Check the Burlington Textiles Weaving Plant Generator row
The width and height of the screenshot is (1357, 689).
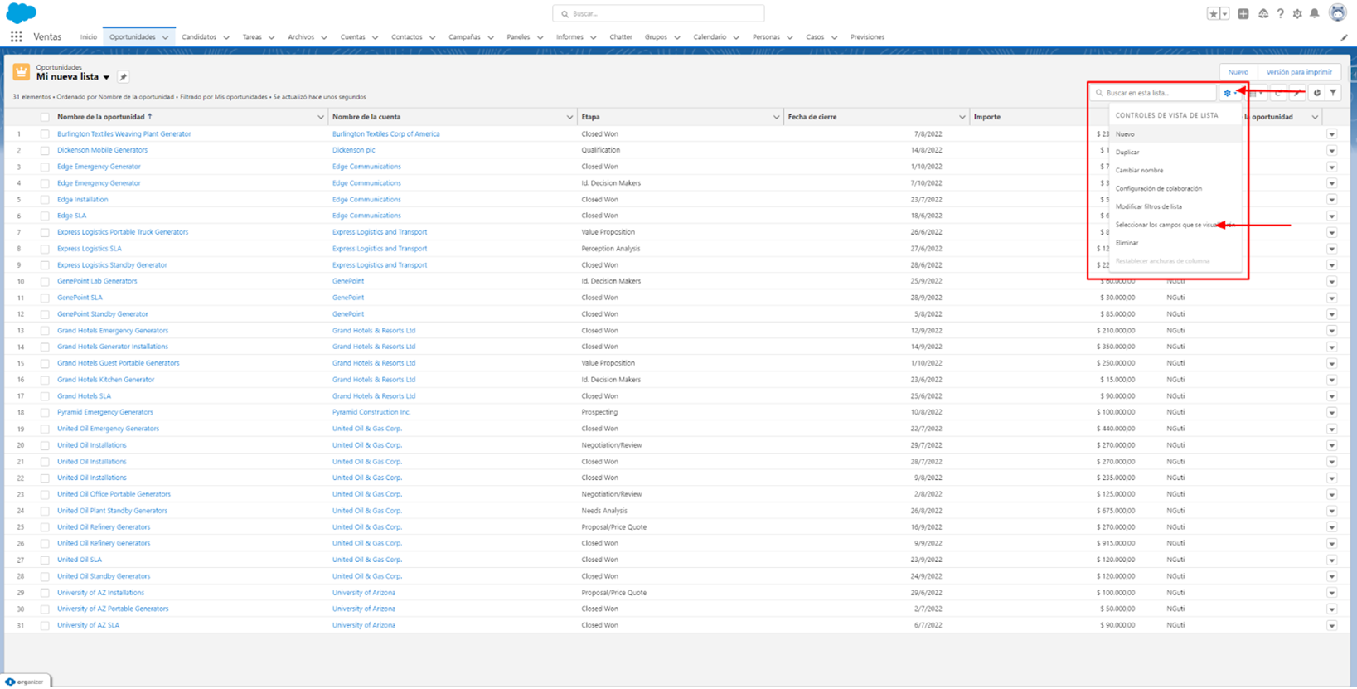[x=45, y=134]
